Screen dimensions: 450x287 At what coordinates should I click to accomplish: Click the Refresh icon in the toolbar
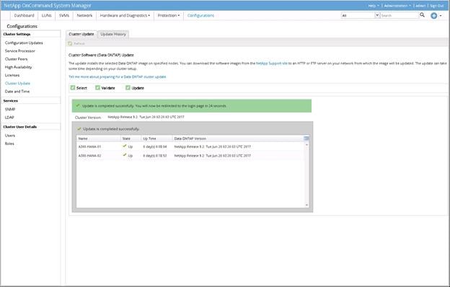pos(71,43)
